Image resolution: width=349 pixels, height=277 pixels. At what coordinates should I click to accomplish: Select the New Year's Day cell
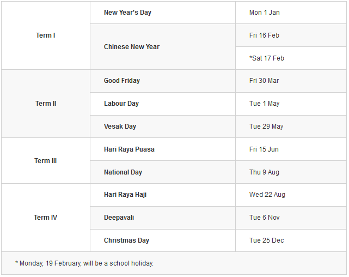pos(127,13)
